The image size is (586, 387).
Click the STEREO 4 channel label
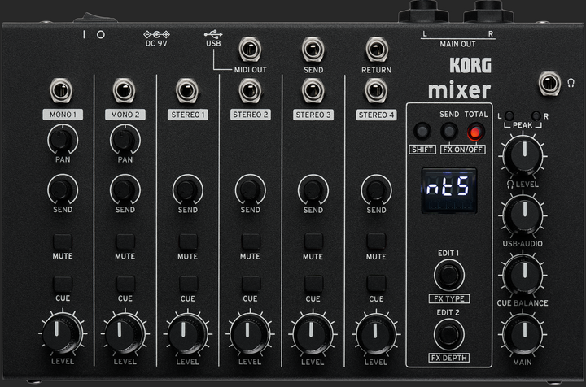point(376,115)
